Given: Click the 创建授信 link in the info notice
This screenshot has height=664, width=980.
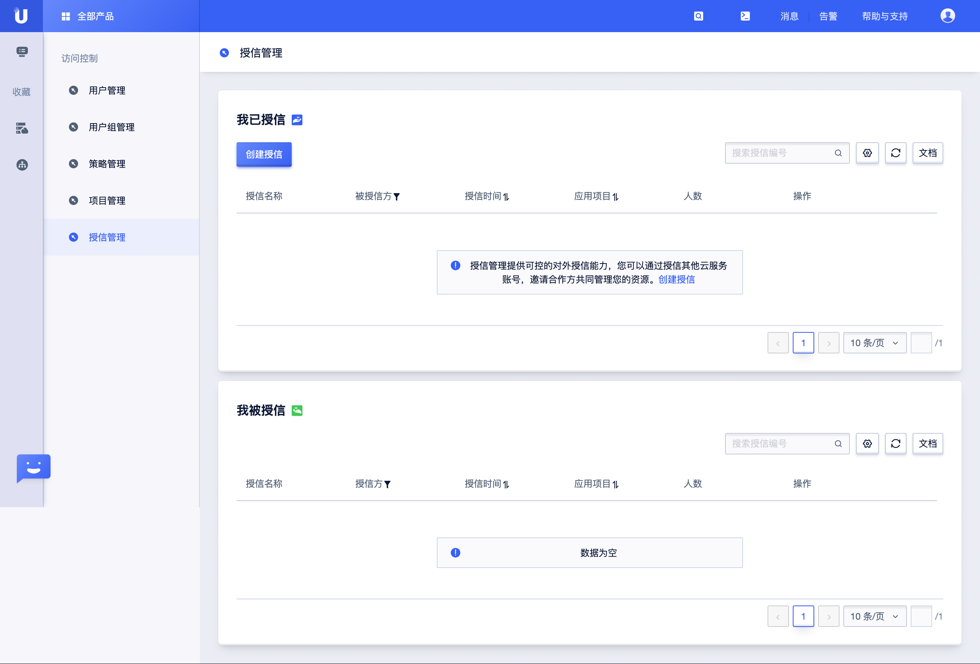Looking at the screenshot, I should [676, 279].
